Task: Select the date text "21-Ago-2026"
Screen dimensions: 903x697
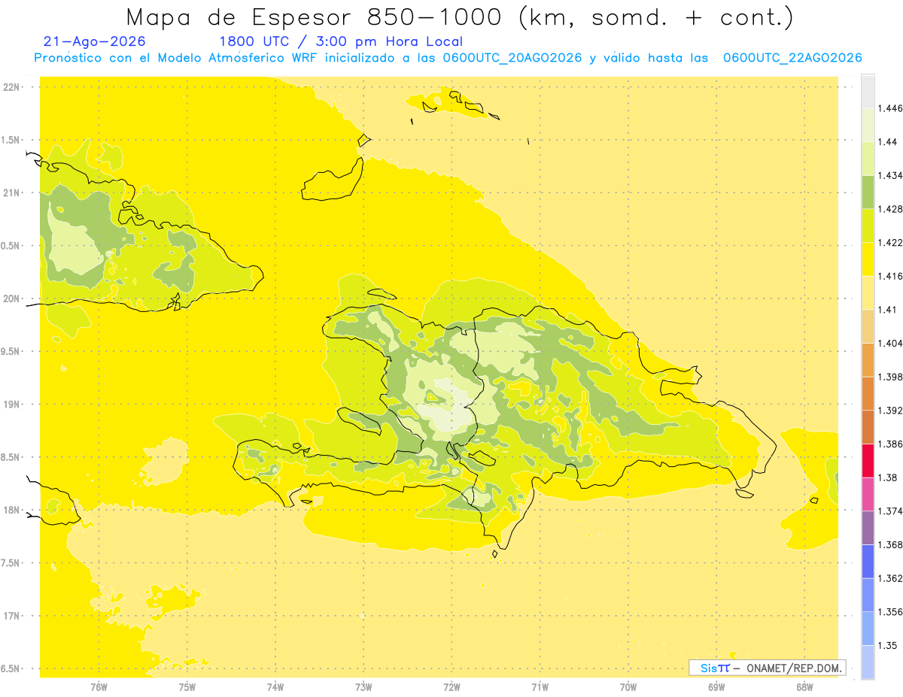Action: click(95, 42)
